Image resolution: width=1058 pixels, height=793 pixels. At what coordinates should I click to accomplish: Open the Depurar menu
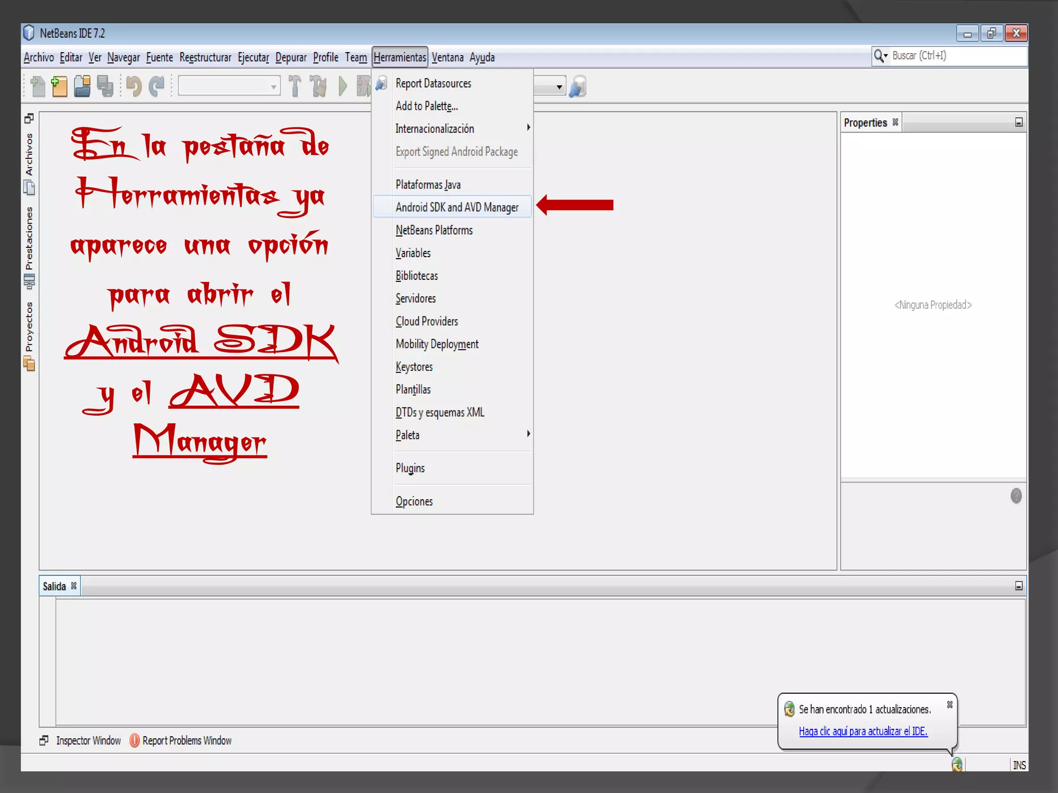291,57
